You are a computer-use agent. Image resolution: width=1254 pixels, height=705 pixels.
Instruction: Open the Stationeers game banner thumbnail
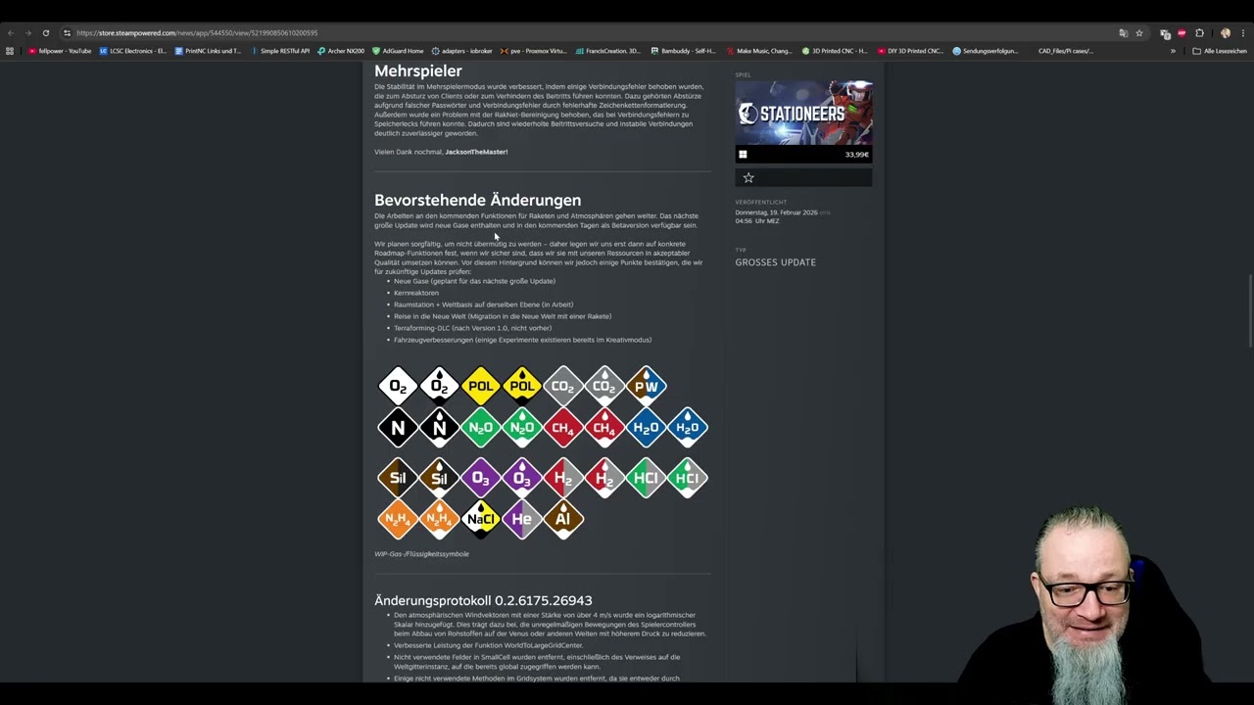[803, 114]
